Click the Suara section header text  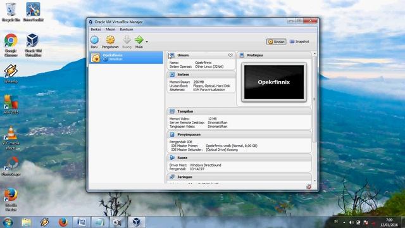point(182,158)
